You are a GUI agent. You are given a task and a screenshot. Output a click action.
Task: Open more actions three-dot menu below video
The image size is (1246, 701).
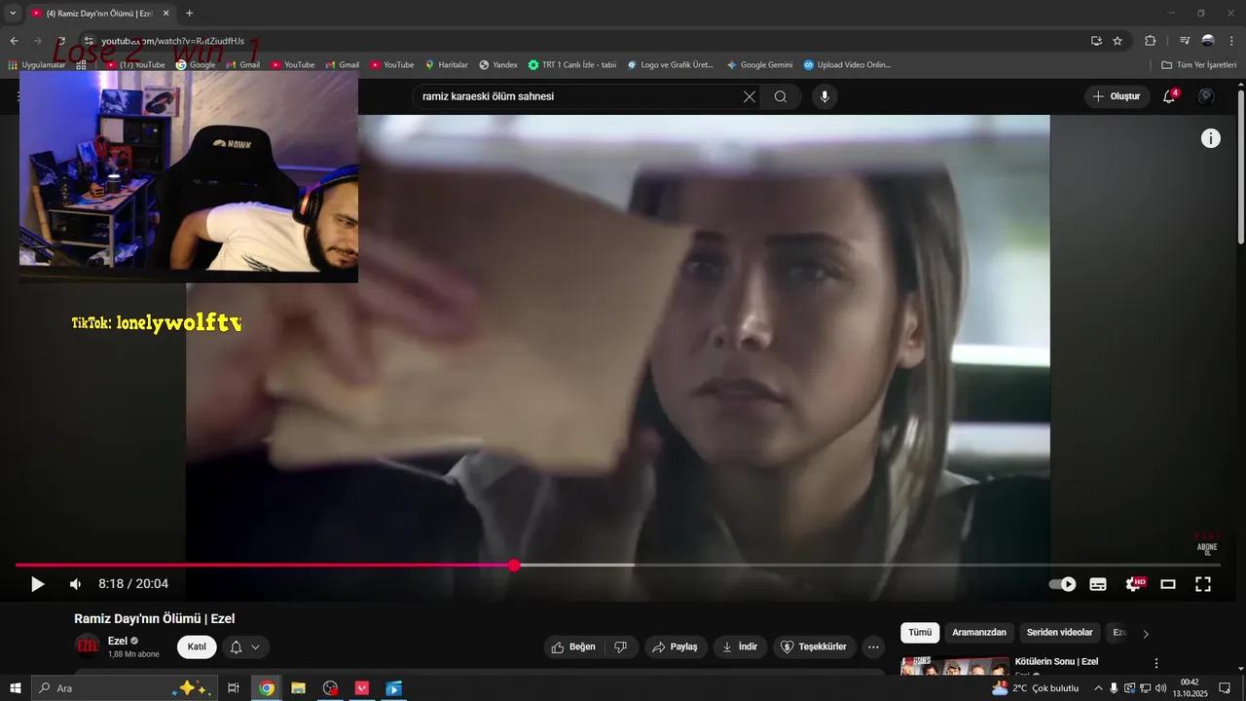pos(873,646)
